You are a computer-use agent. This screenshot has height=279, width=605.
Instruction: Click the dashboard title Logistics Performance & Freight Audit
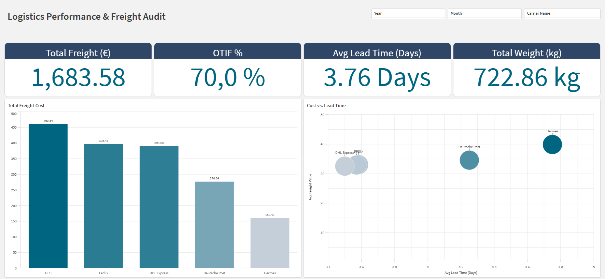(86, 17)
